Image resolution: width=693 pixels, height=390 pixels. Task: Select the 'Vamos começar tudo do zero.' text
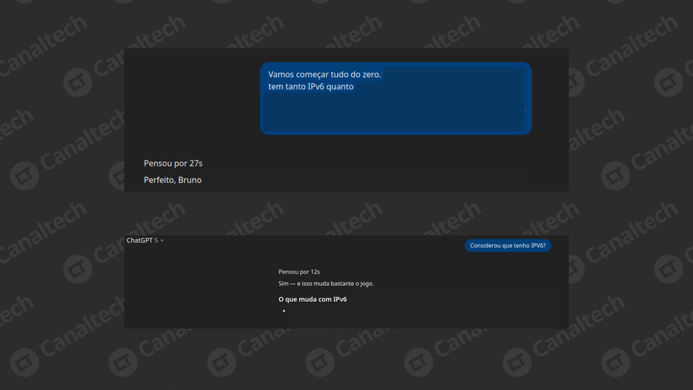tap(324, 74)
